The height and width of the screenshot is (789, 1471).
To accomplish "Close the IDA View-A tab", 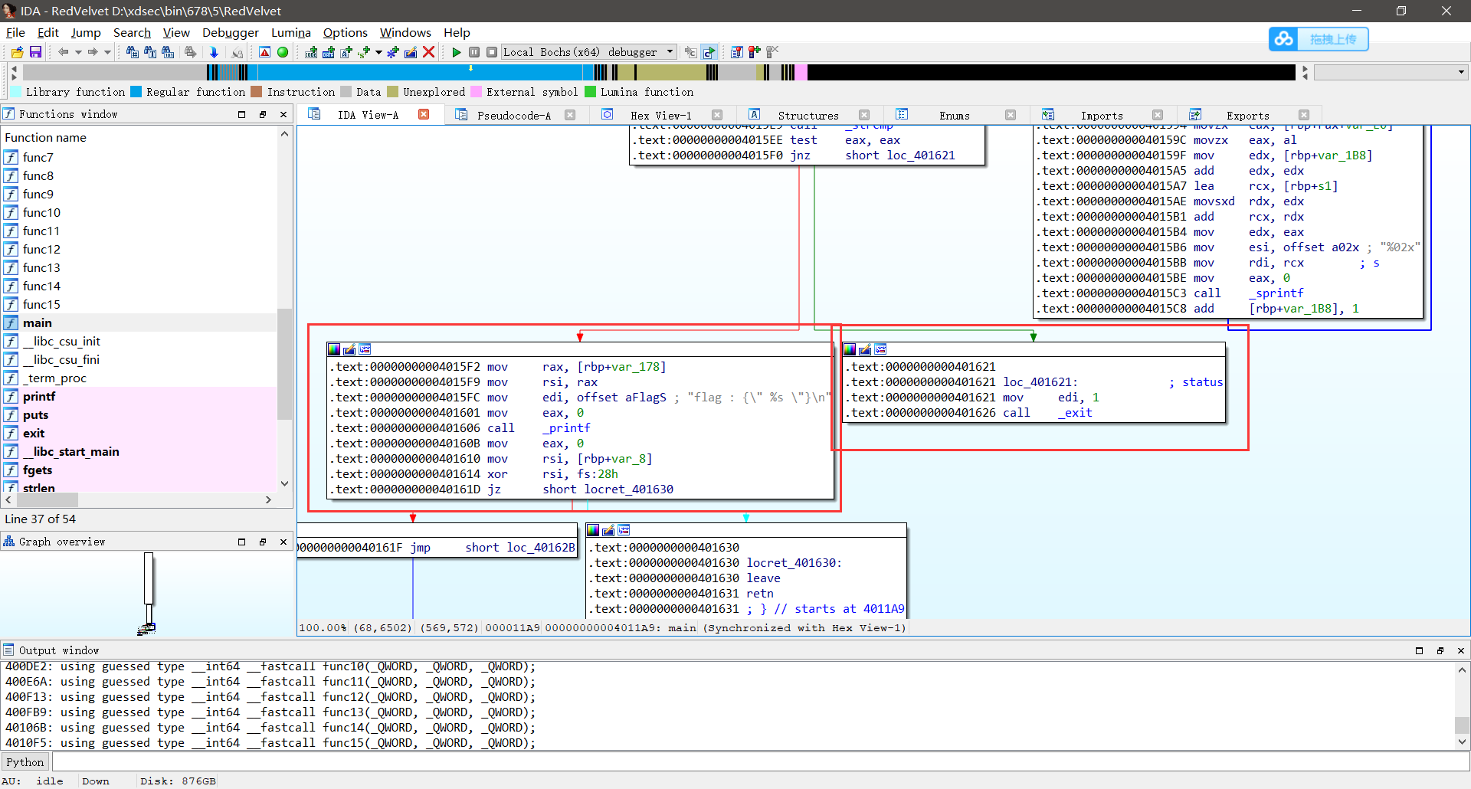I will (x=424, y=114).
